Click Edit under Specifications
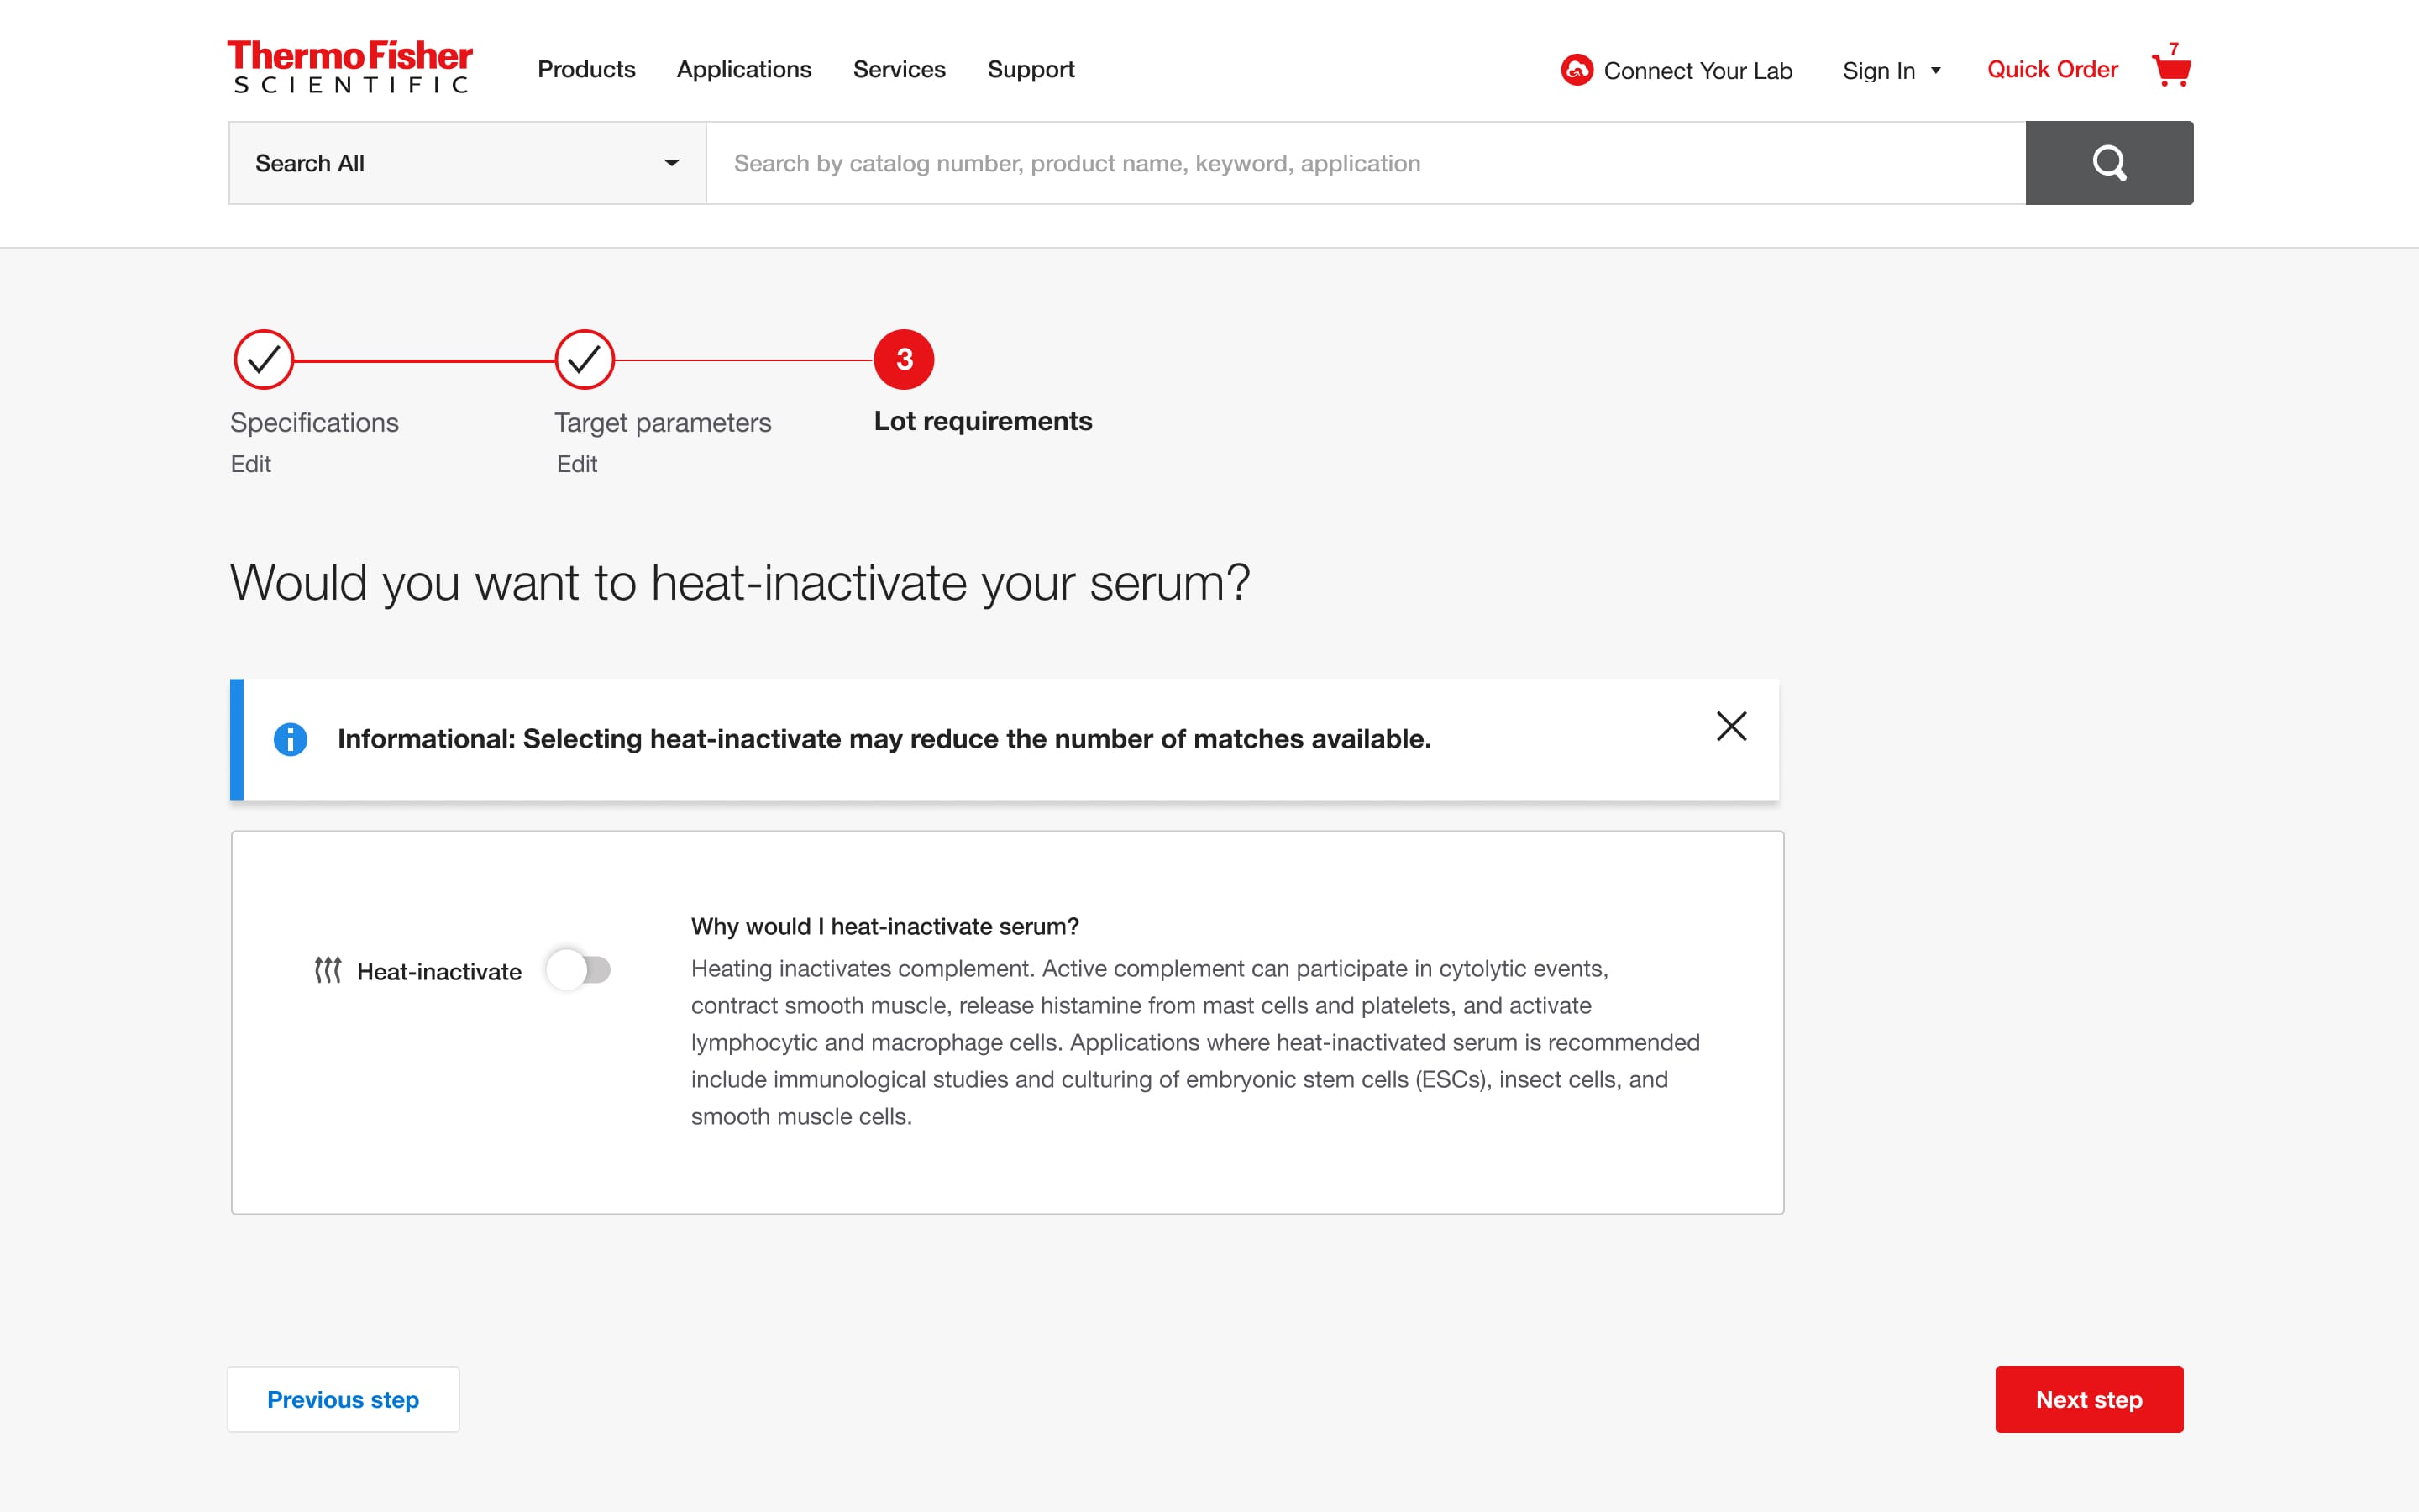This screenshot has width=2419, height=1512. (x=251, y=464)
